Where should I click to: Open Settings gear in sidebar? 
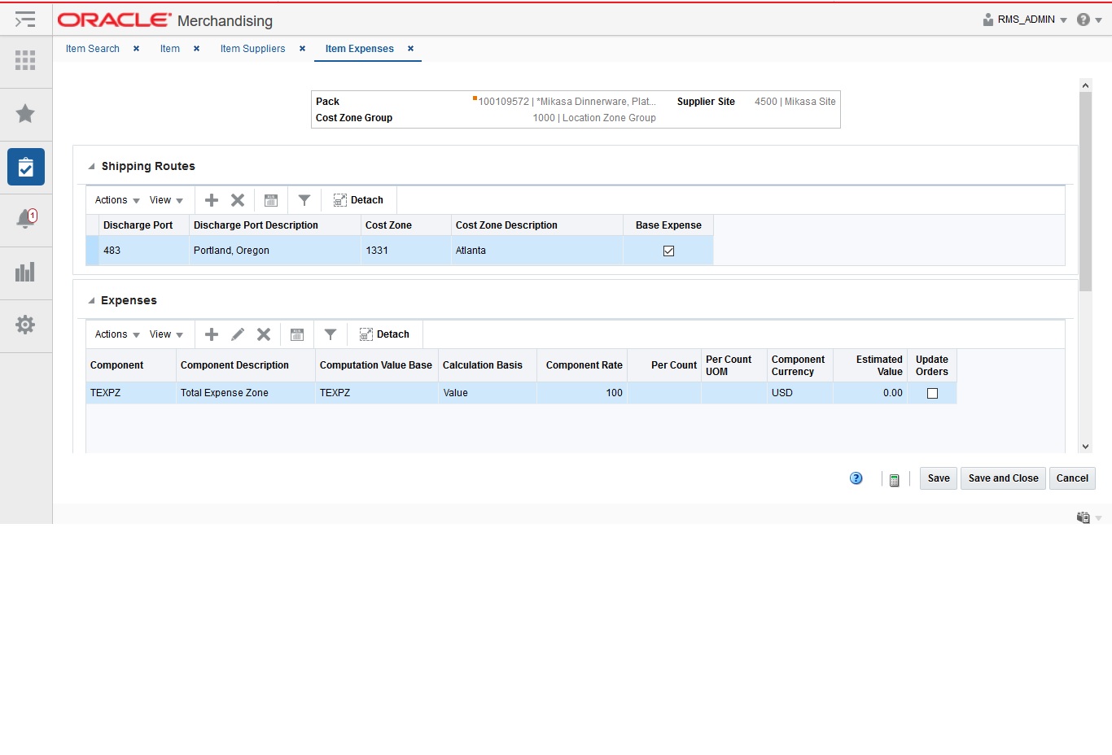click(25, 325)
